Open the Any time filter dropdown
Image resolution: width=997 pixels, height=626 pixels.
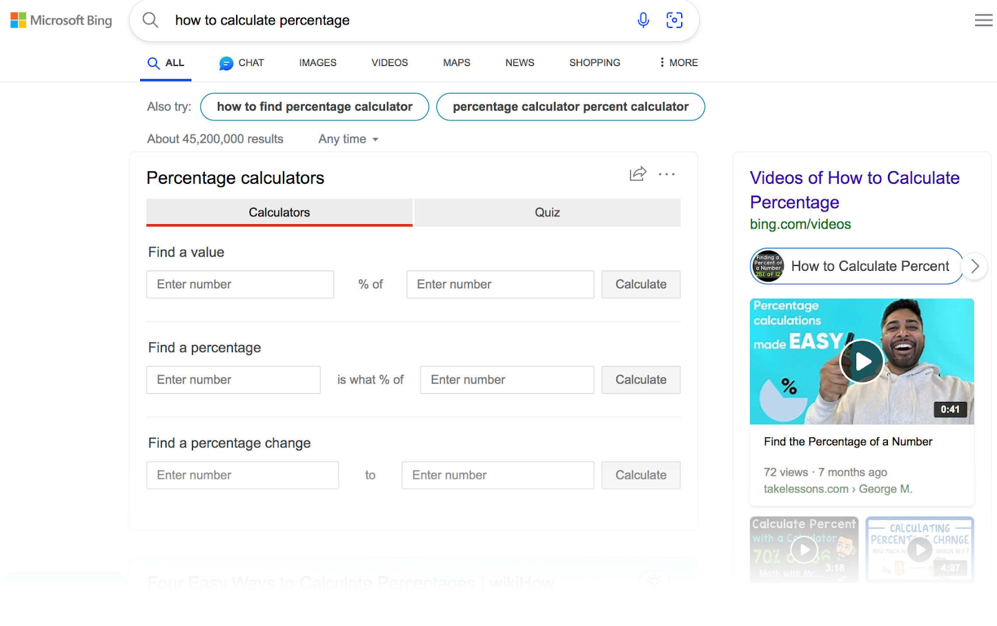[x=348, y=139]
